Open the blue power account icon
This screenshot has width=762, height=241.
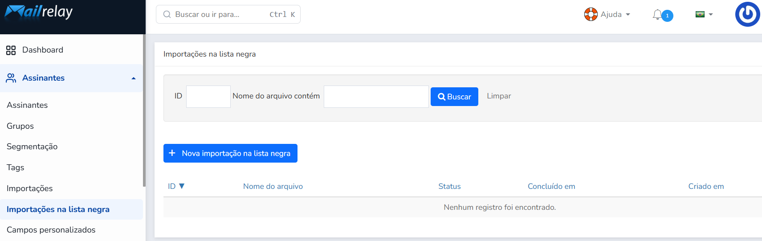pyautogui.click(x=747, y=14)
